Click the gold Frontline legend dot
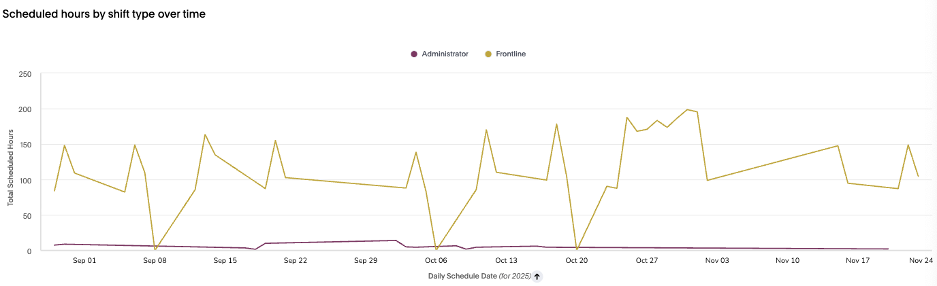The height and width of the screenshot is (286, 937). [x=488, y=54]
